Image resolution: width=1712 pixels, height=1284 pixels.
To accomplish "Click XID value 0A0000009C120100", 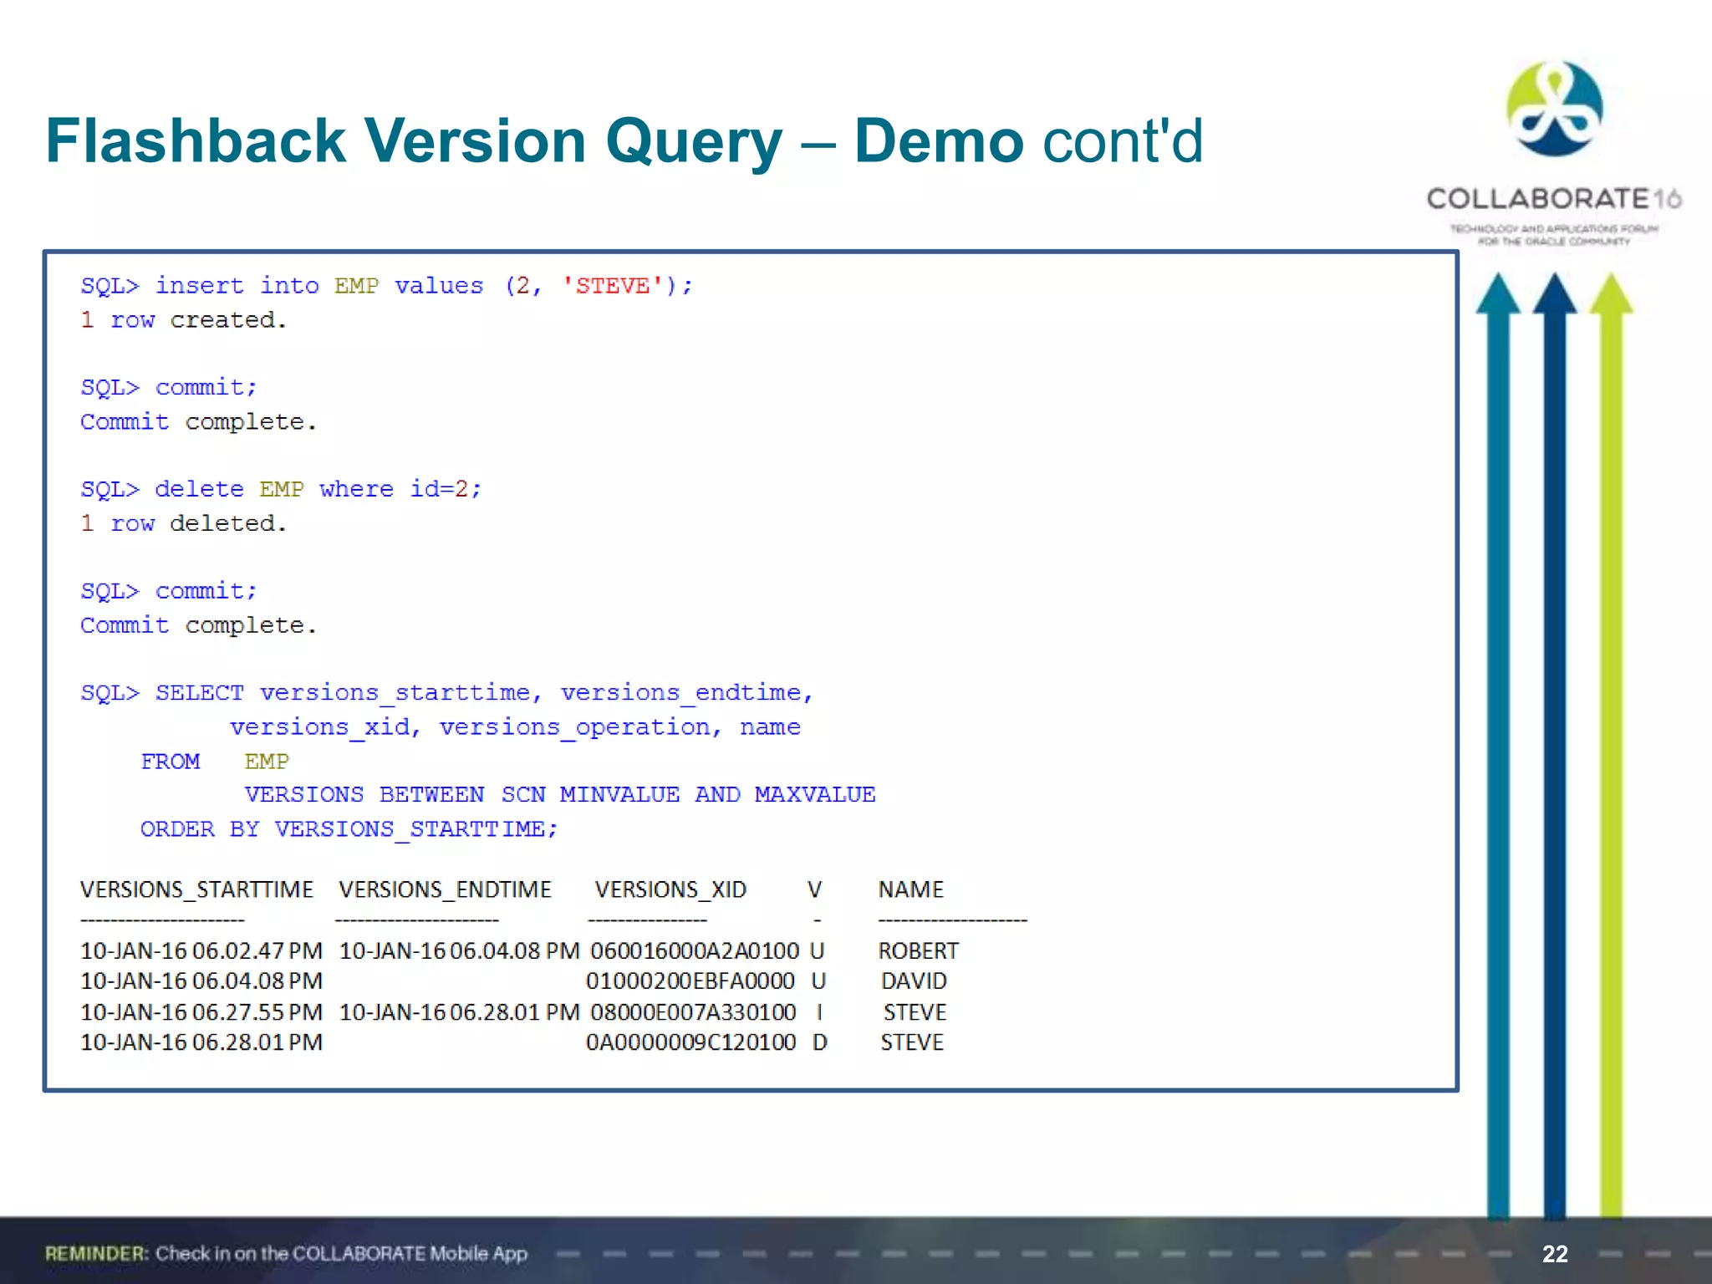I will (x=690, y=1042).
